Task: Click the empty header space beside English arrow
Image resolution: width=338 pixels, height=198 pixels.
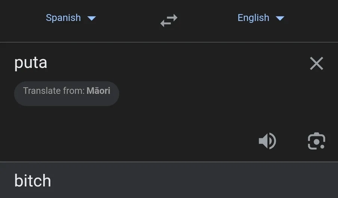Action: click(x=311, y=18)
